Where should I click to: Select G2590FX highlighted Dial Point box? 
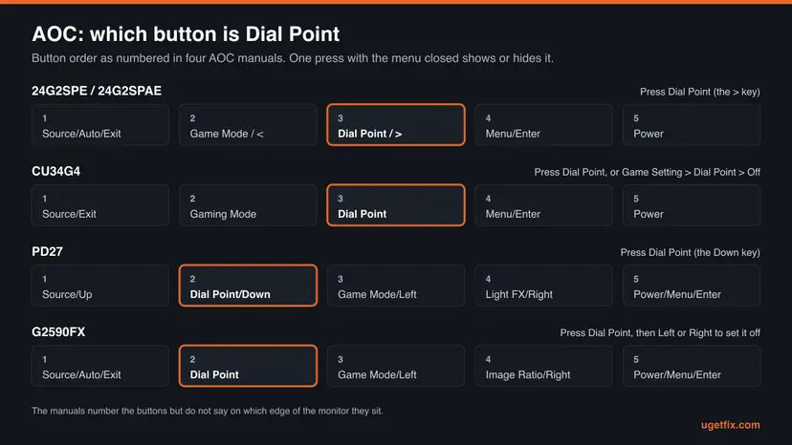click(248, 366)
